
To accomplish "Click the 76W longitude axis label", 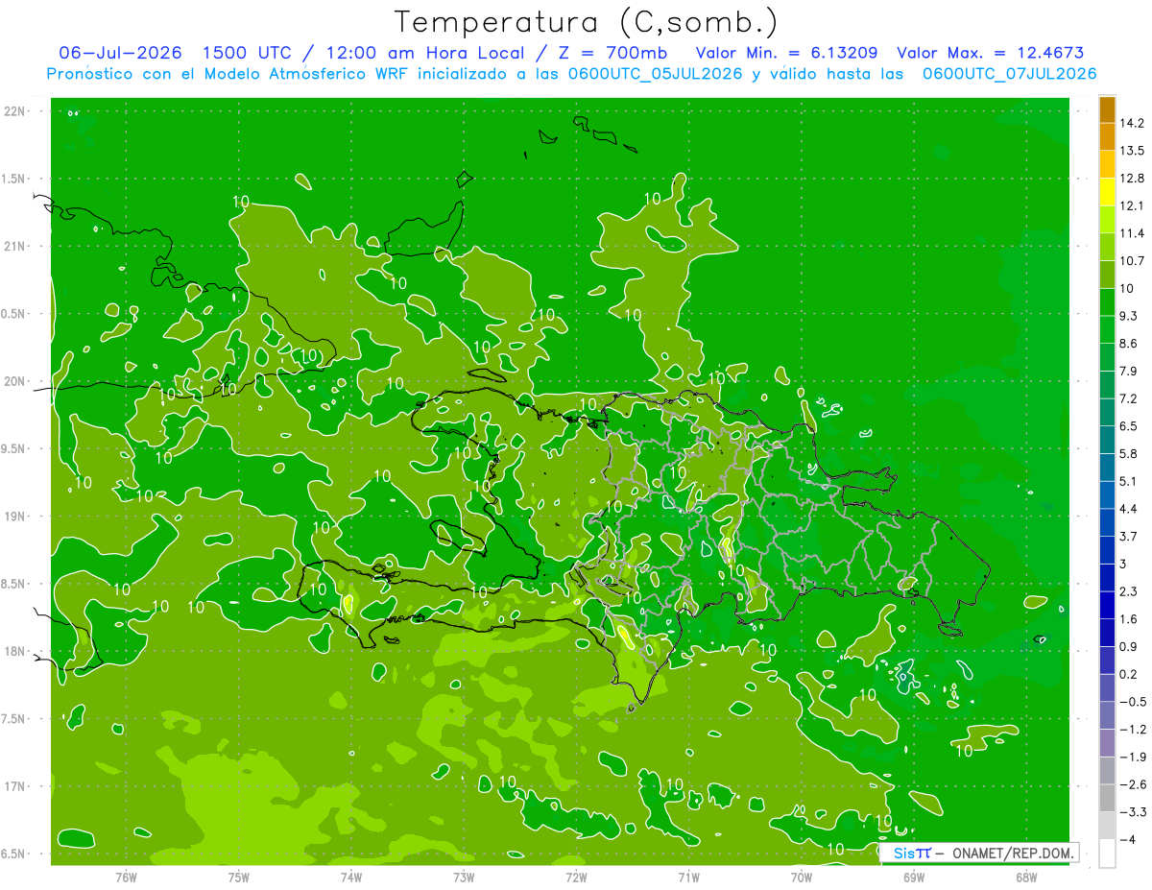I will pyautogui.click(x=126, y=876).
